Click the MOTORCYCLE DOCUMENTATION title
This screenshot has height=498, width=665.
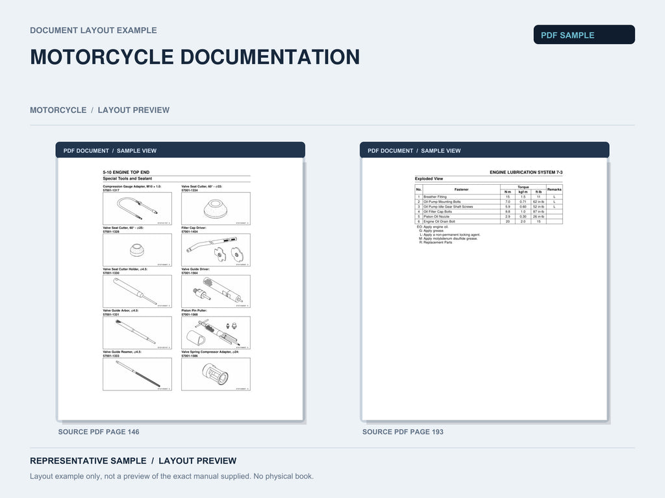[195, 57]
